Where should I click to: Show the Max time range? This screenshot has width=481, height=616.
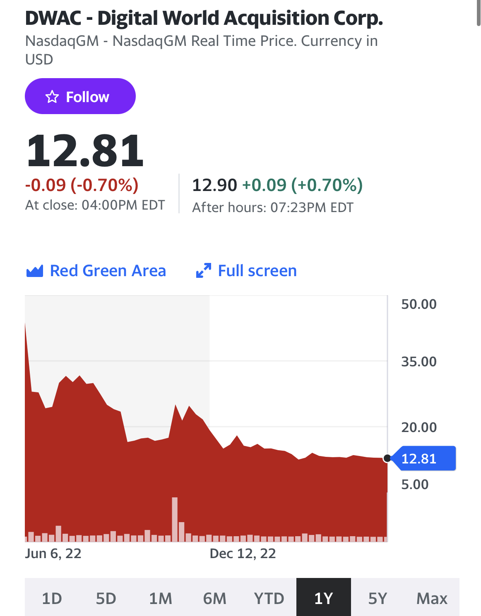pos(432,598)
